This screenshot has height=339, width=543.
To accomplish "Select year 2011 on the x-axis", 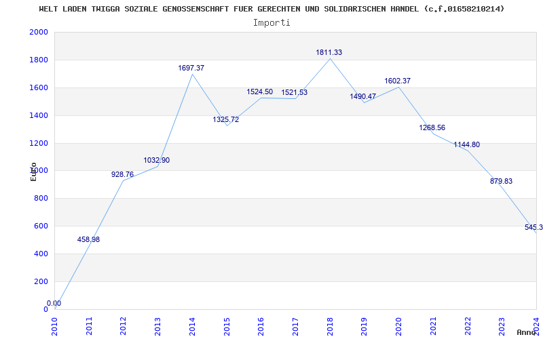I will (x=89, y=325).
